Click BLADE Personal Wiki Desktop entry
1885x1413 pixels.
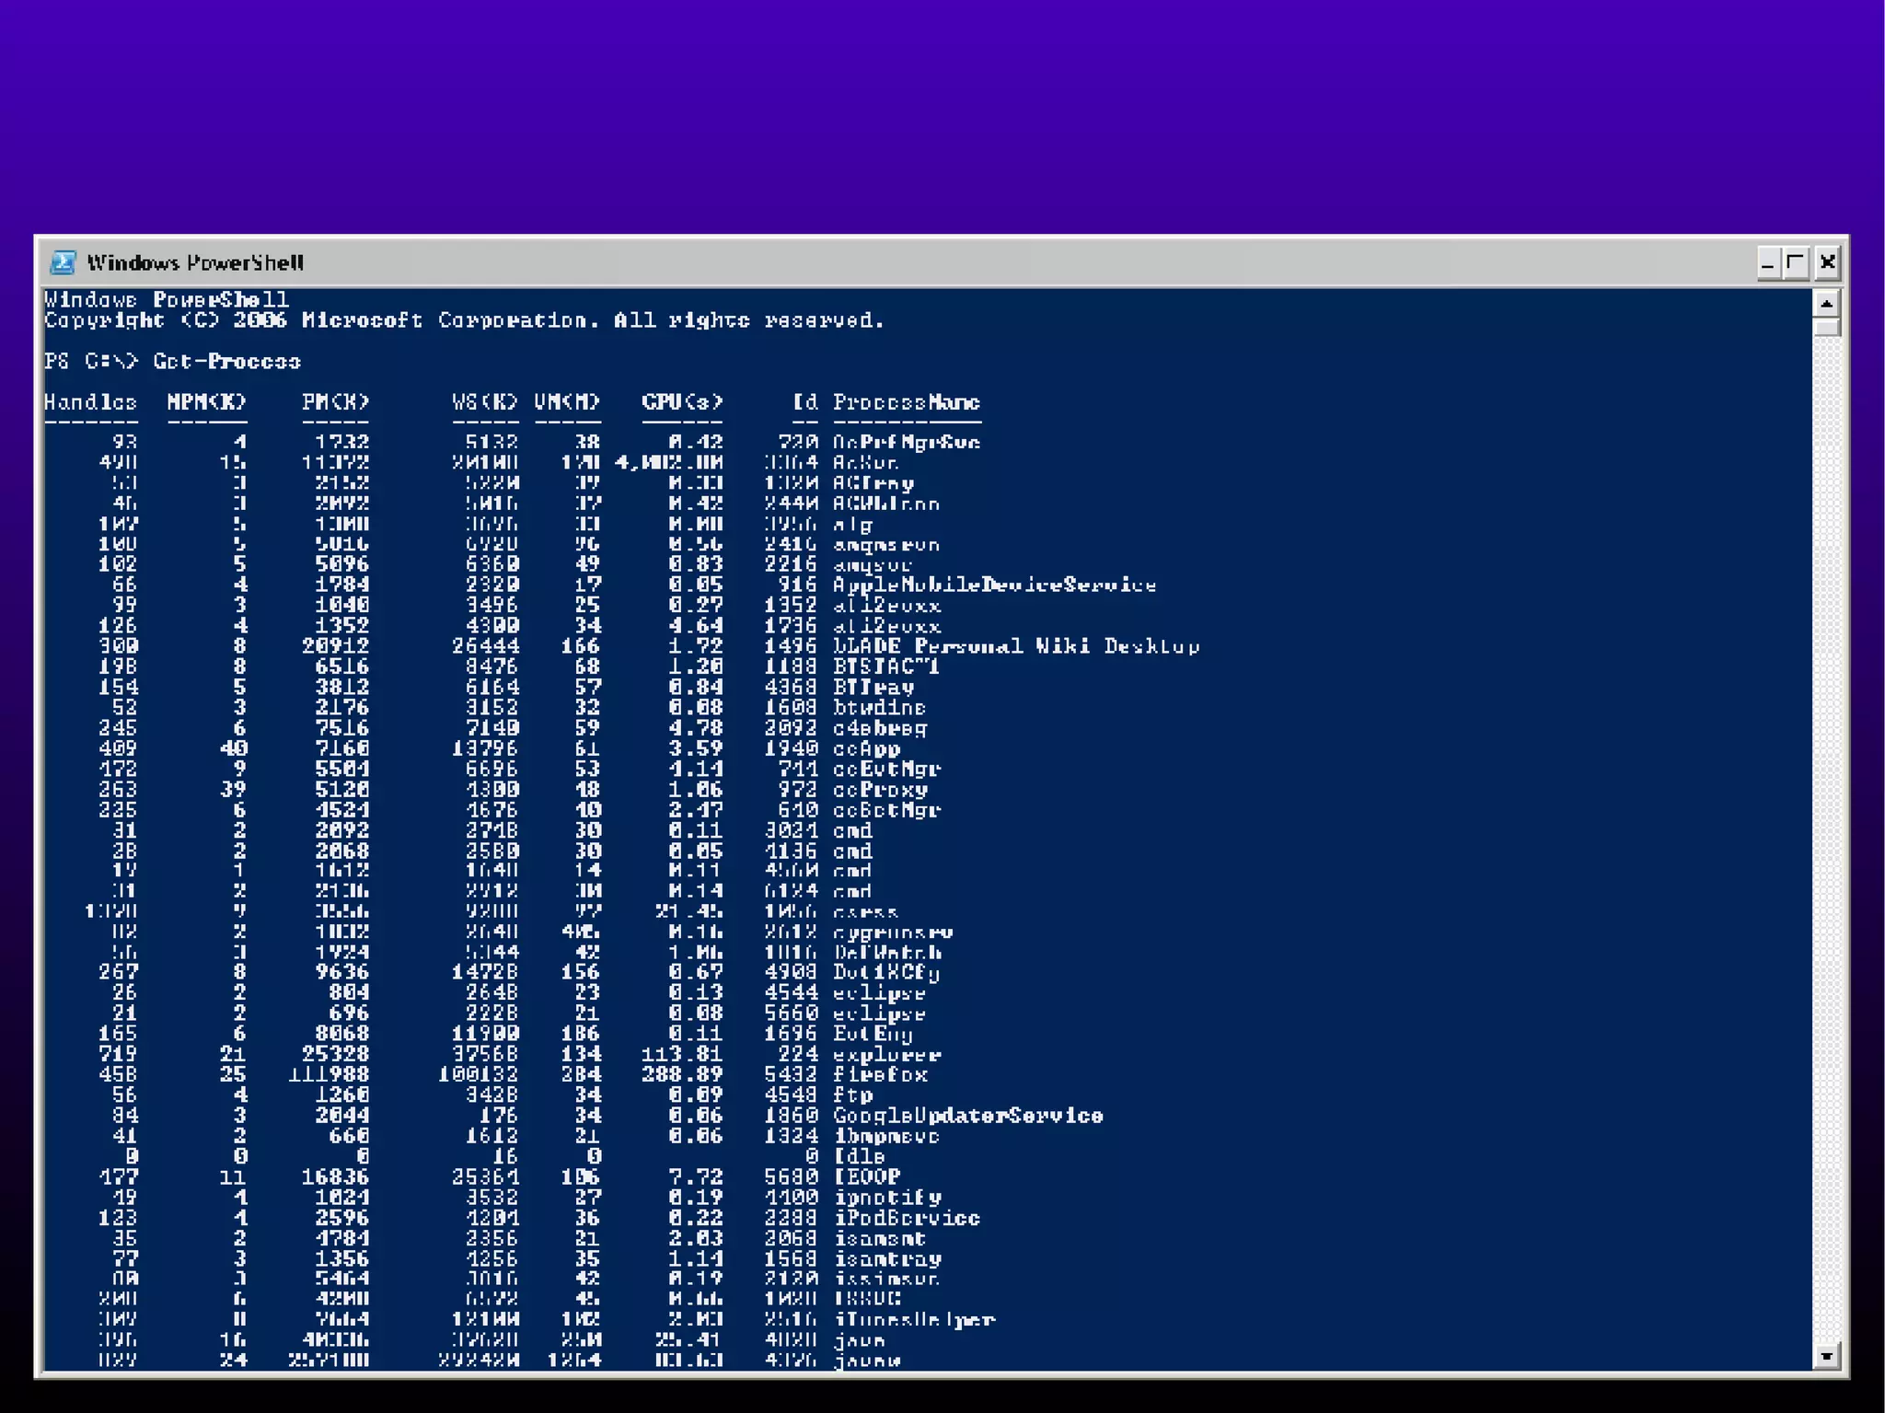coord(1015,646)
